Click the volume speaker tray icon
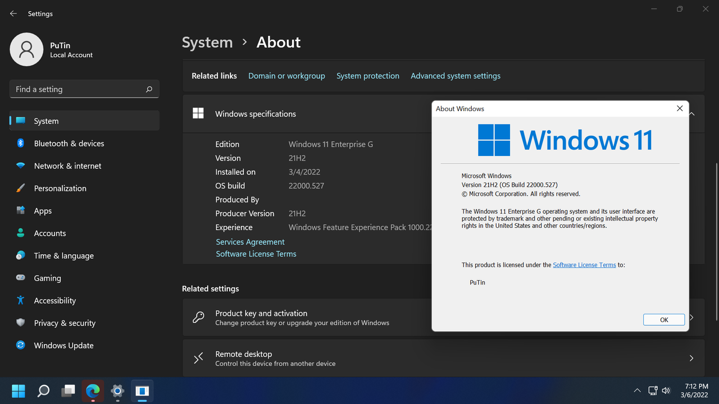The width and height of the screenshot is (719, 404). click(x=666, y=391)
